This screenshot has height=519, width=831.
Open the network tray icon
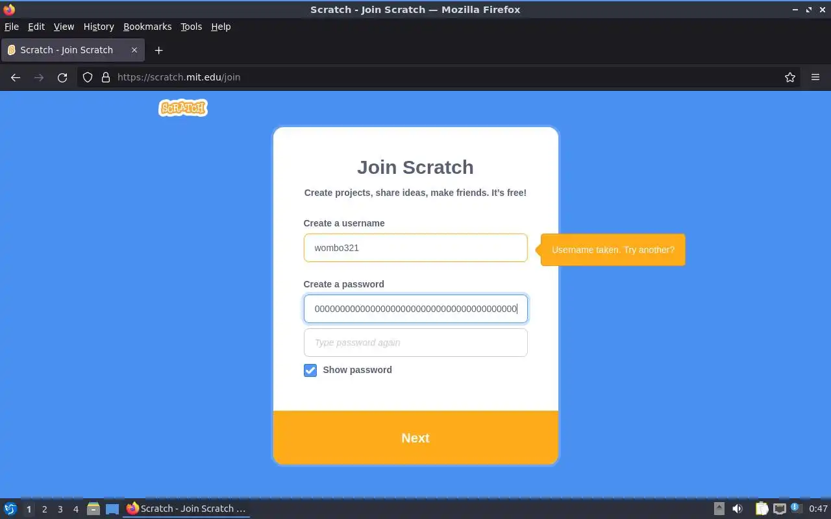780,509
